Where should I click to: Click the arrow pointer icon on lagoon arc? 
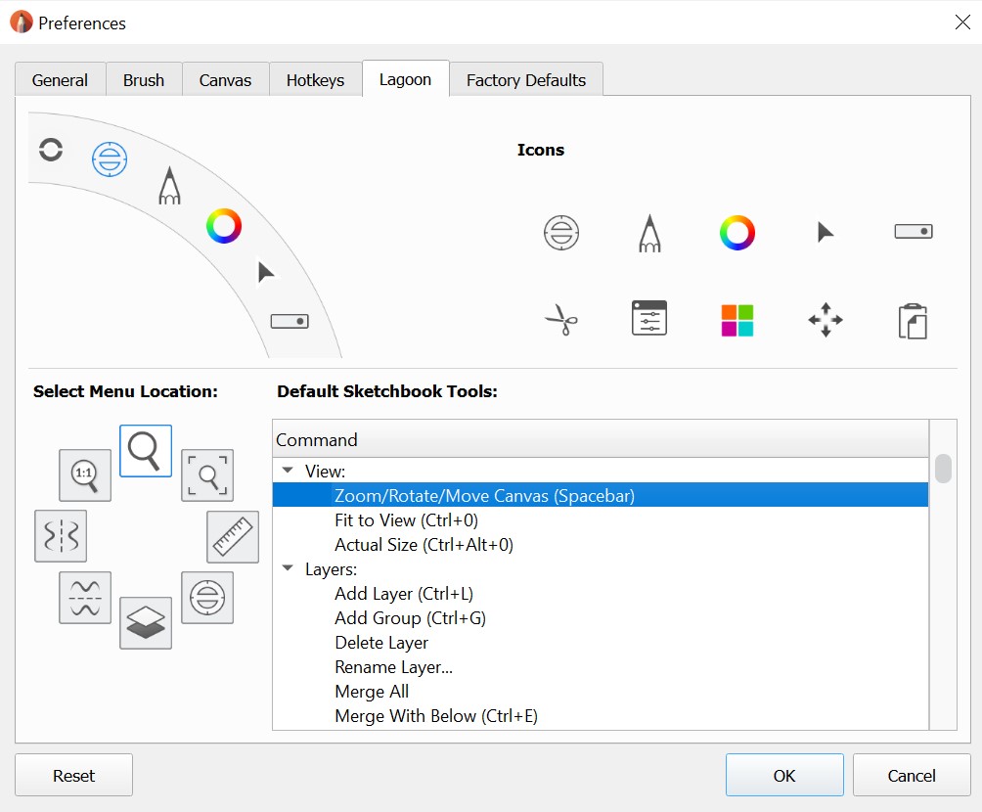265,273
